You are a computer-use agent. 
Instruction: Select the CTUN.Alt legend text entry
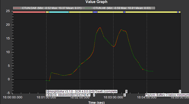122,8
